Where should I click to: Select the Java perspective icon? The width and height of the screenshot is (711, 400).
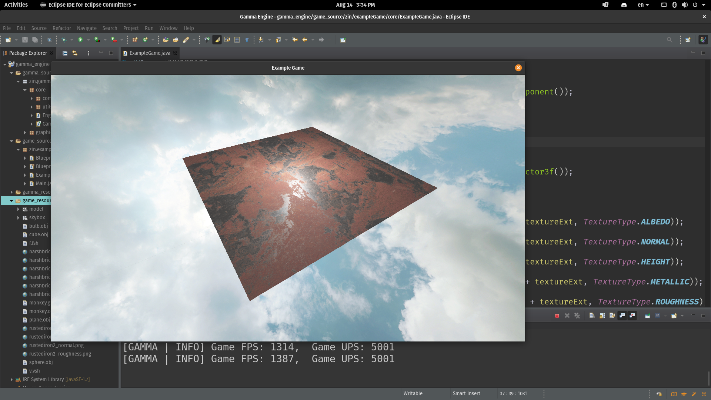coord(703,40)
